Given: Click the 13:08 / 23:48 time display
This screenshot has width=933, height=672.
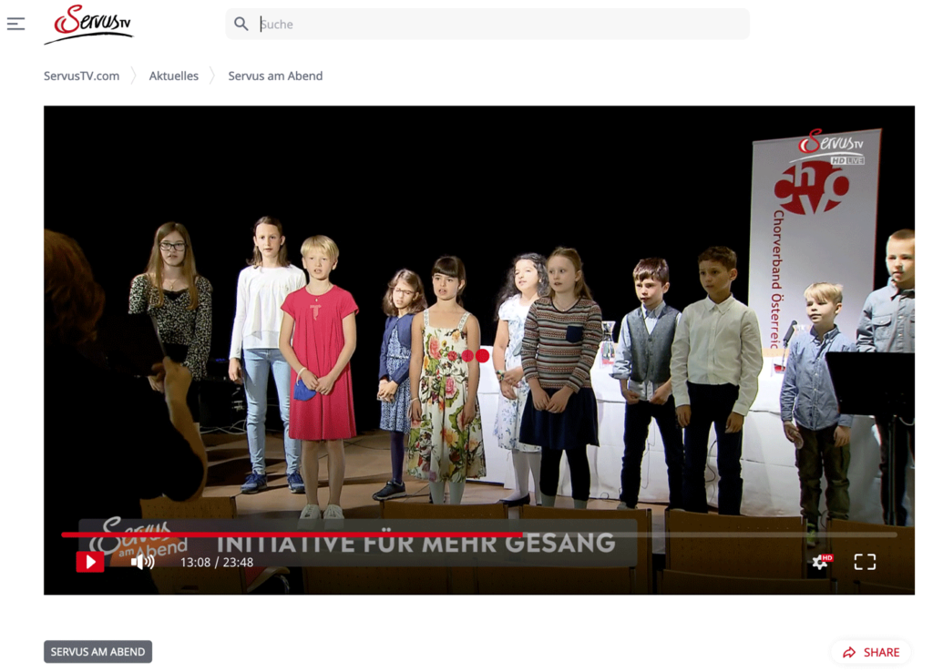Looking at the screenshot, I should click(217, 563).
